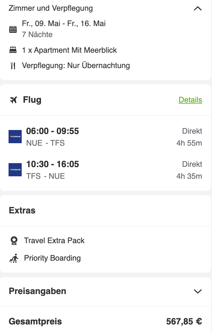Click the calendar icon beside travel dates
The height and width of the screenshot is (333, 212).
pos(13,29)
